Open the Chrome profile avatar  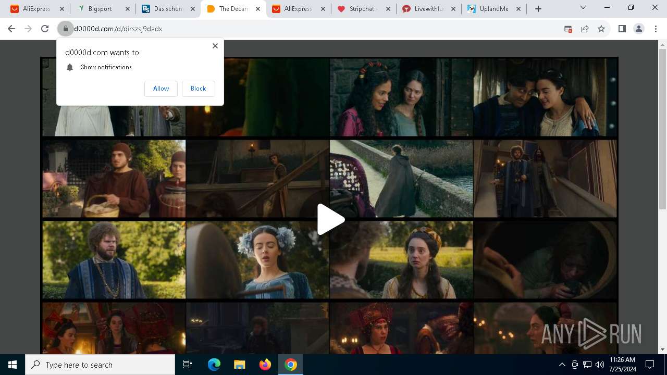(639, 29)
